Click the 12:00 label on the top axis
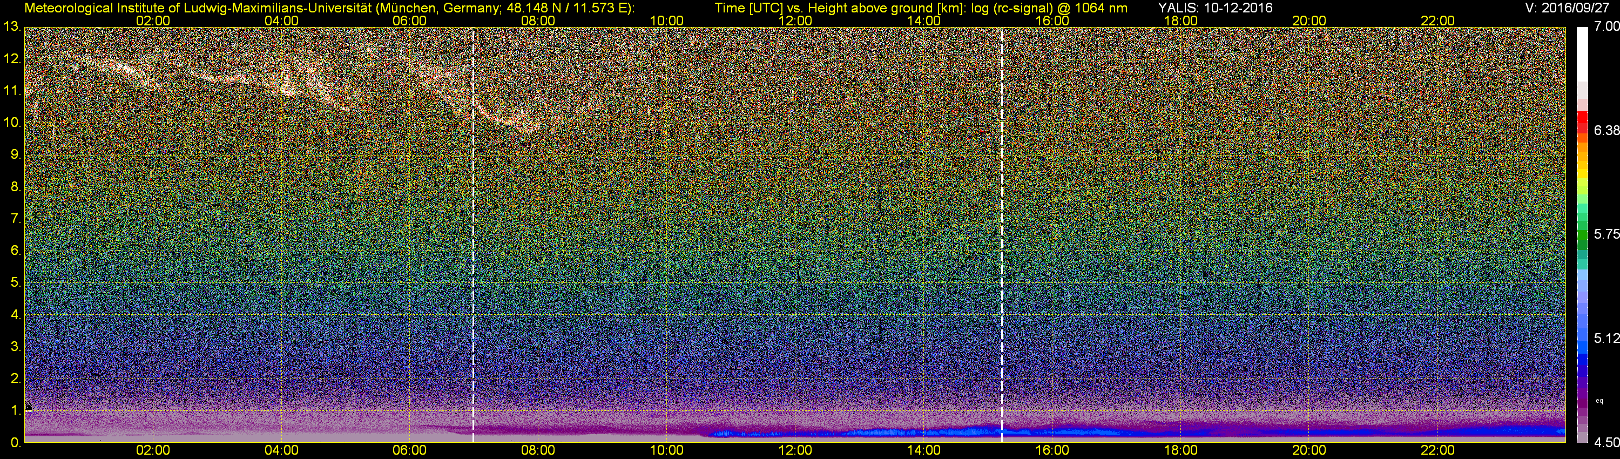The width and height of the screenshot is (1620, 459). tap(795, 21)
